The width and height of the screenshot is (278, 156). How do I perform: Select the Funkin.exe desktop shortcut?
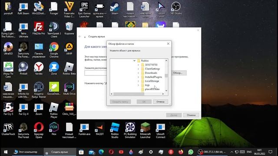[x=84, y=129]
